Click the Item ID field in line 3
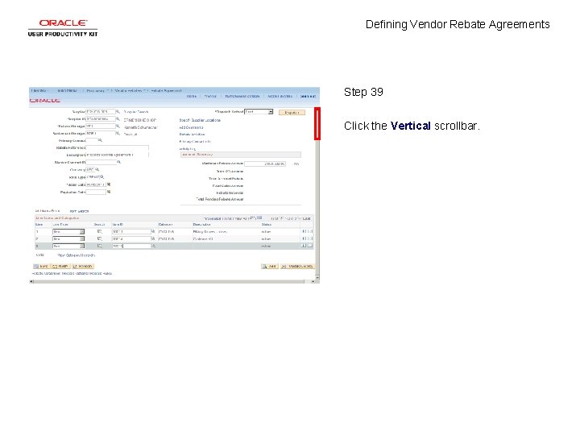The image size is (580, 435). 131,246
